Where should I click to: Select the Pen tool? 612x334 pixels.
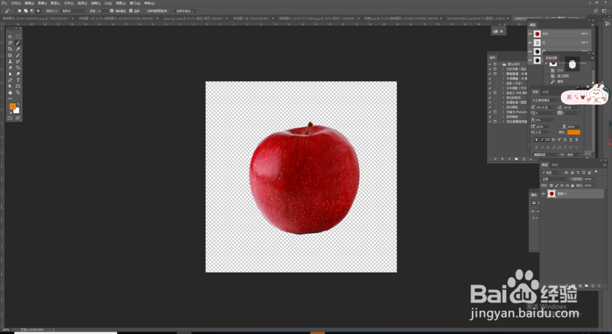[10, 80]
